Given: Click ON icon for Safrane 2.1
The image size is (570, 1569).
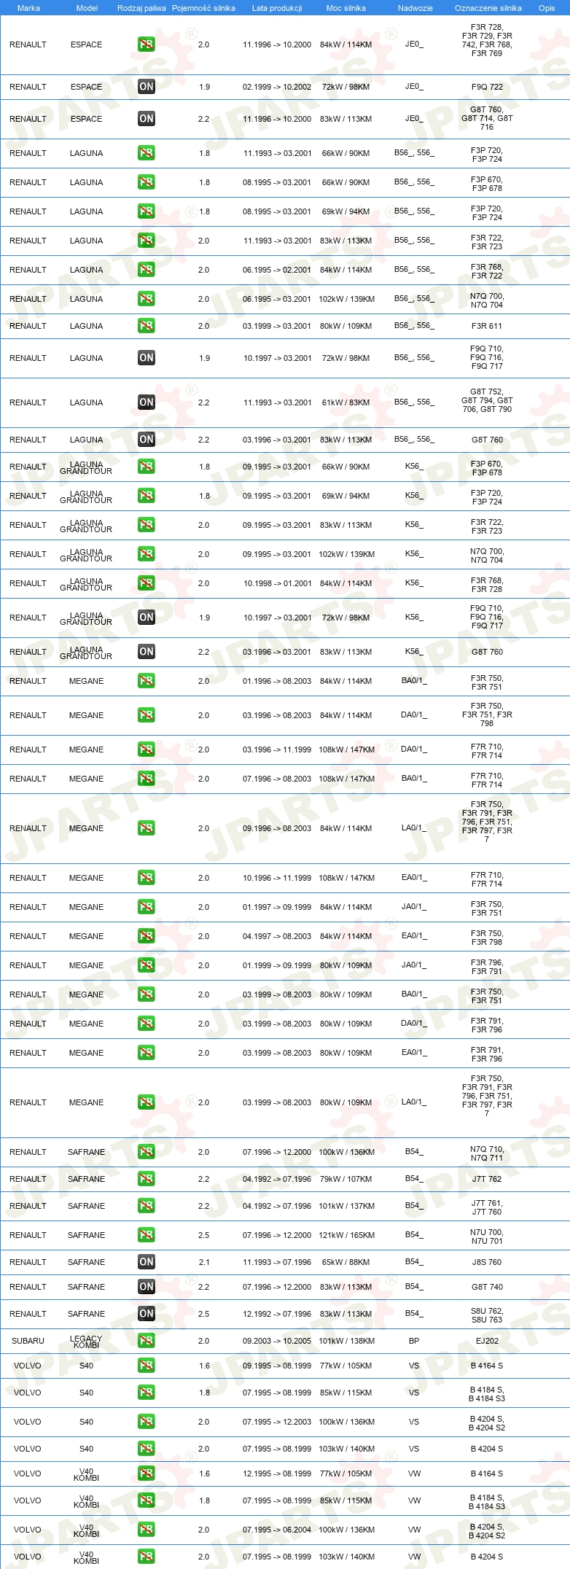Looking at the screenshot, I should pyautogui.click(x=146, y=1262).
